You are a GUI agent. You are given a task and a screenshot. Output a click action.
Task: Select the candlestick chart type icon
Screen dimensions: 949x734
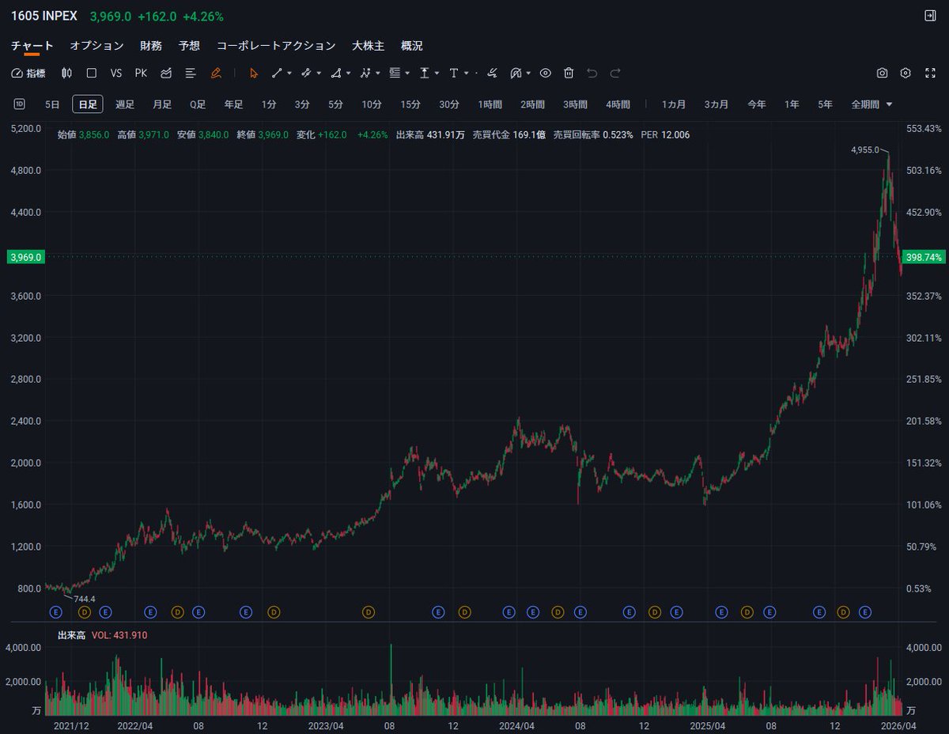click(x=66, y=73)
